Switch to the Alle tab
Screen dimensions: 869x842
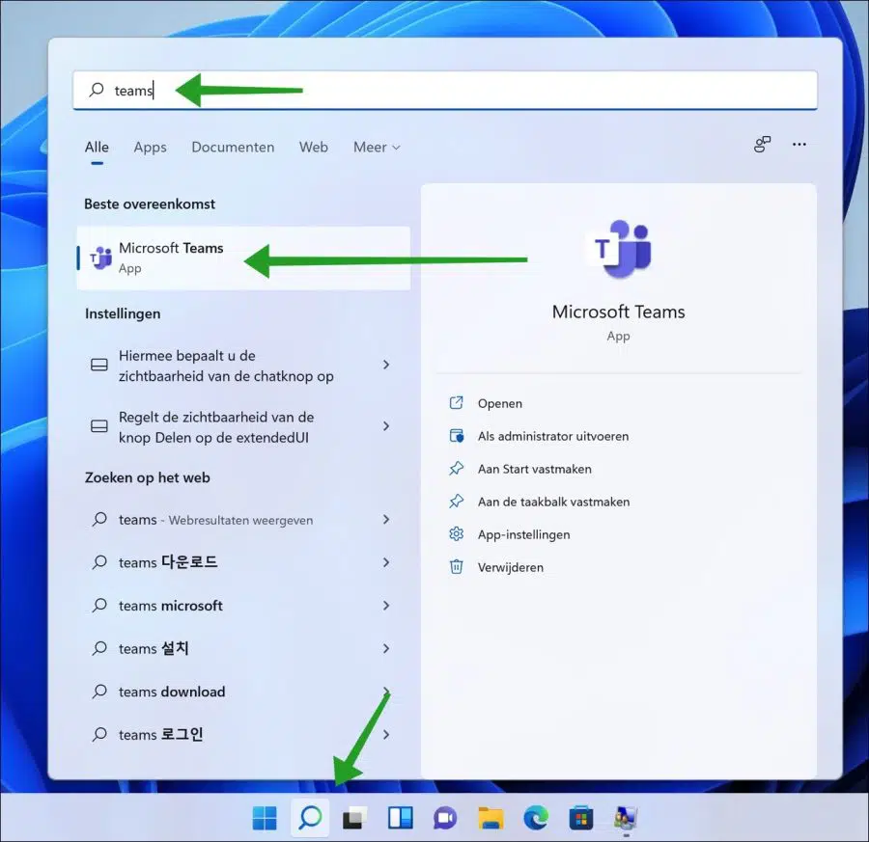tap(97, 148)
